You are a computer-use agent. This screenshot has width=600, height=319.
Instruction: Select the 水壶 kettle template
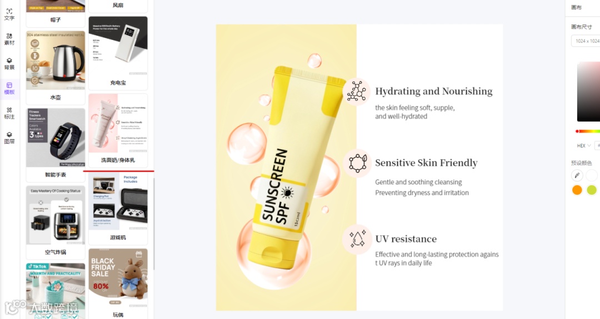(56, 67)
